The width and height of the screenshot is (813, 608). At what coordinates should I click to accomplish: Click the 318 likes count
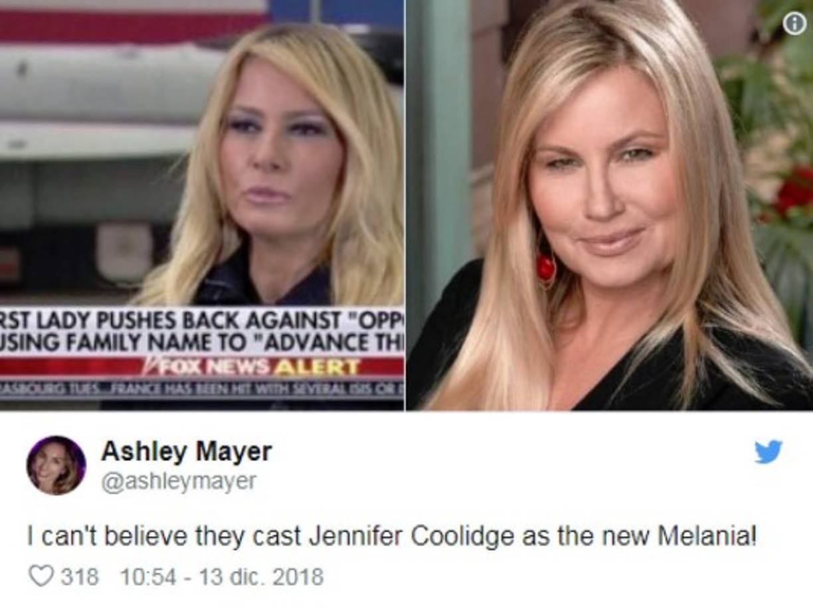[80, 576]
